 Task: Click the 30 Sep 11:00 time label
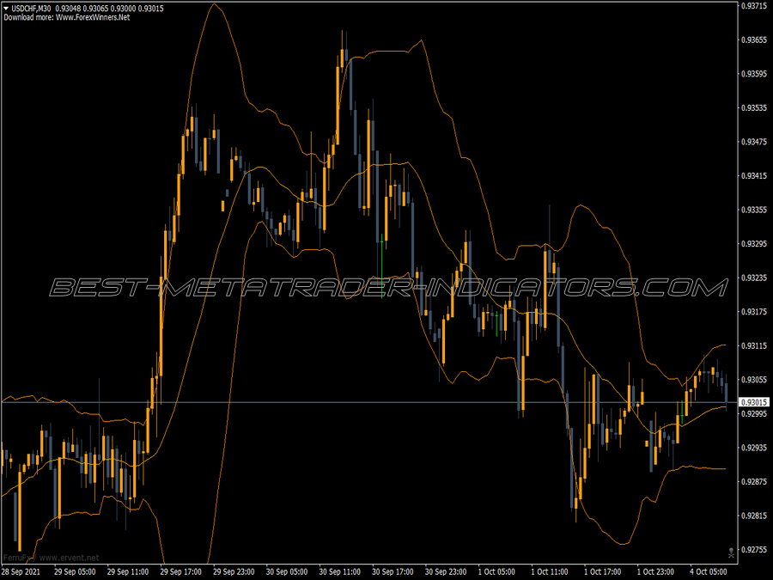[x=339, y=572]
